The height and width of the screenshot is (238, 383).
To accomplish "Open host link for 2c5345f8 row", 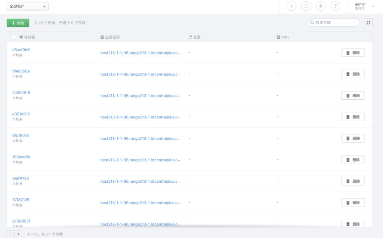I will [140, 96].
